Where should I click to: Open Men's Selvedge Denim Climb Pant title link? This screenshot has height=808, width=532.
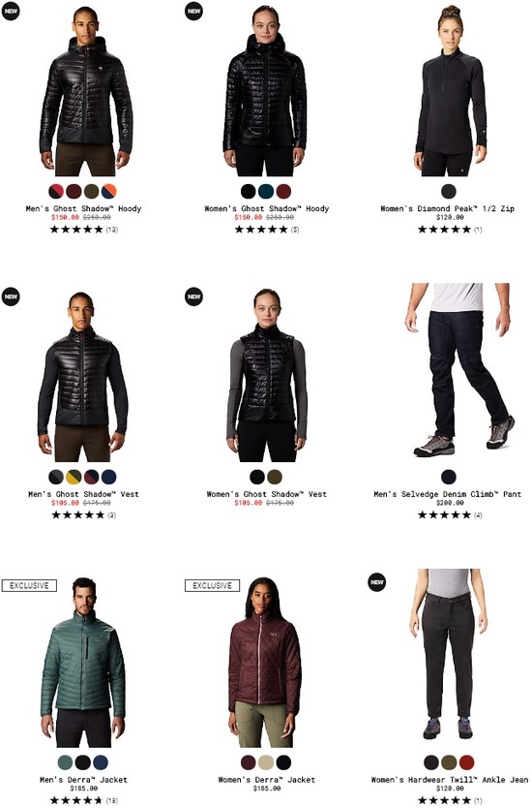(x=448, y=494)
